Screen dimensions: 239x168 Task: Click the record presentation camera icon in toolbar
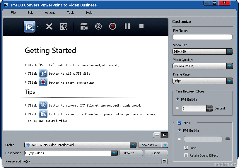(x=84, y=27)
